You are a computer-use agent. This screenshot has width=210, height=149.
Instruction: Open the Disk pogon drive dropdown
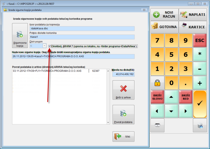click(x=44, y=46)
